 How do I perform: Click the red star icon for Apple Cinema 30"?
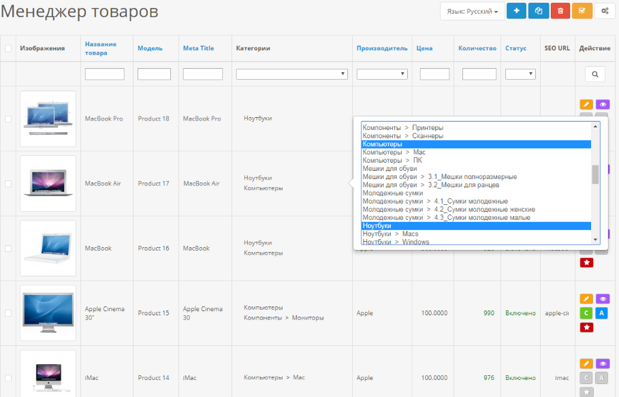pos(586,328)
